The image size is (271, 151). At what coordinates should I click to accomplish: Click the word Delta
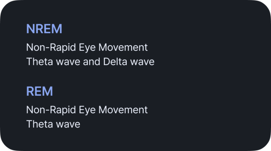[x=115, y=62]
